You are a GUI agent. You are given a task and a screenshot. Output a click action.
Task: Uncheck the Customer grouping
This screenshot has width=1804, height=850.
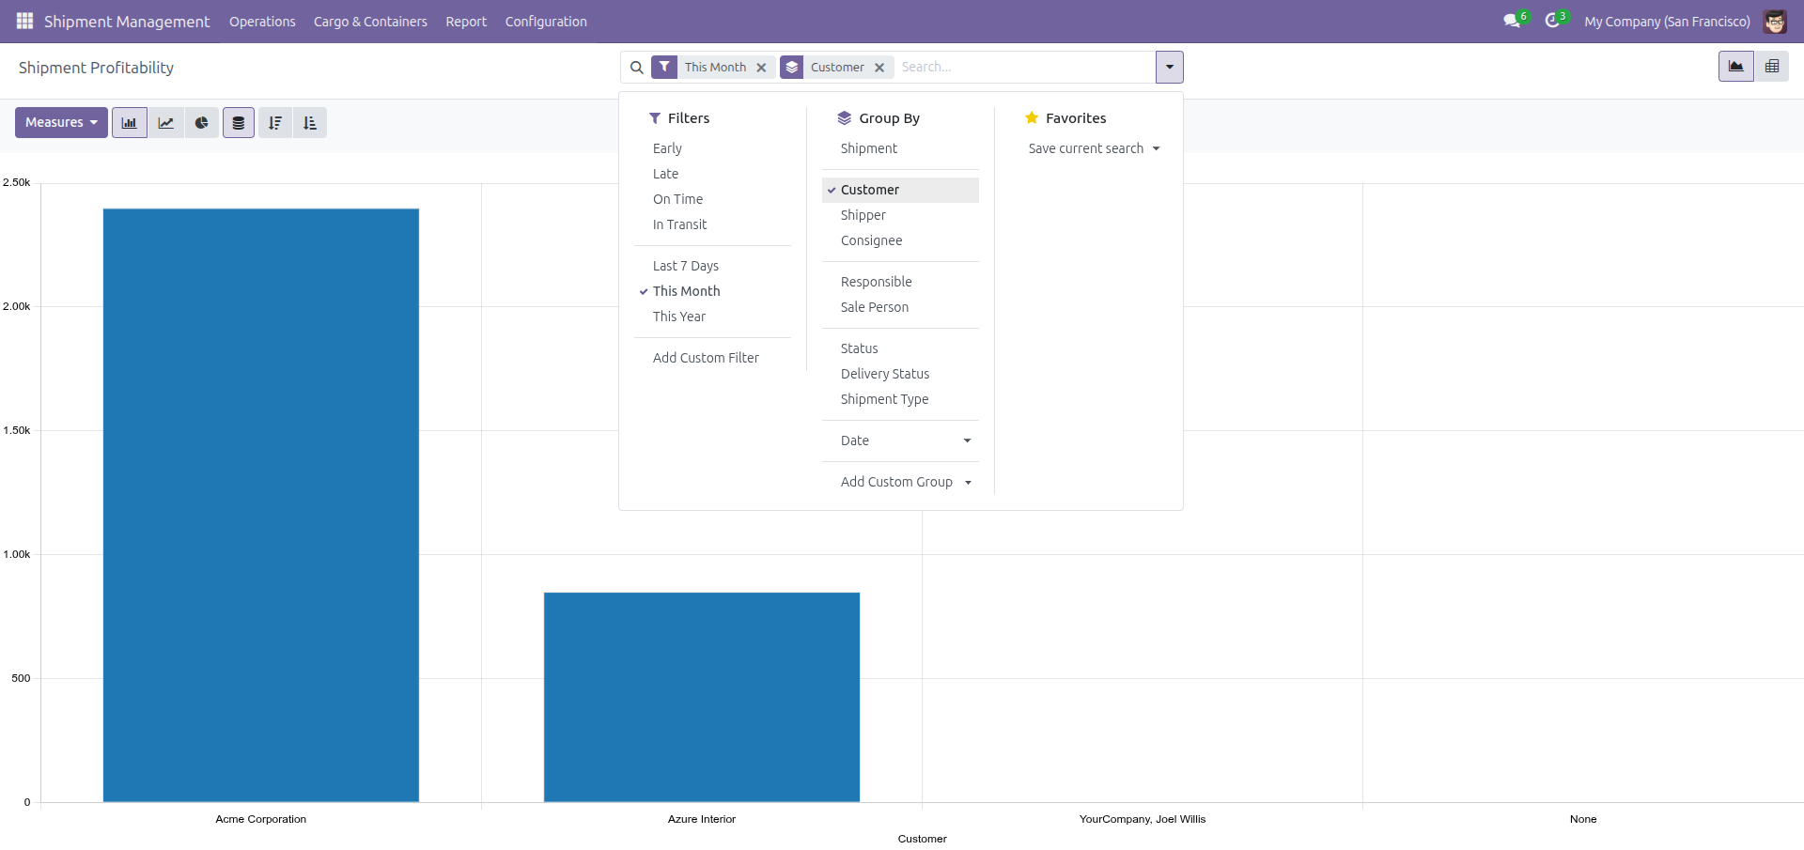pyautogui.click(x=900, y=190)
